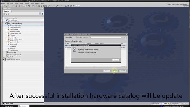190x107 pixels.
Task: Click the forward round button under Devices tab
Action: (9, 14)
